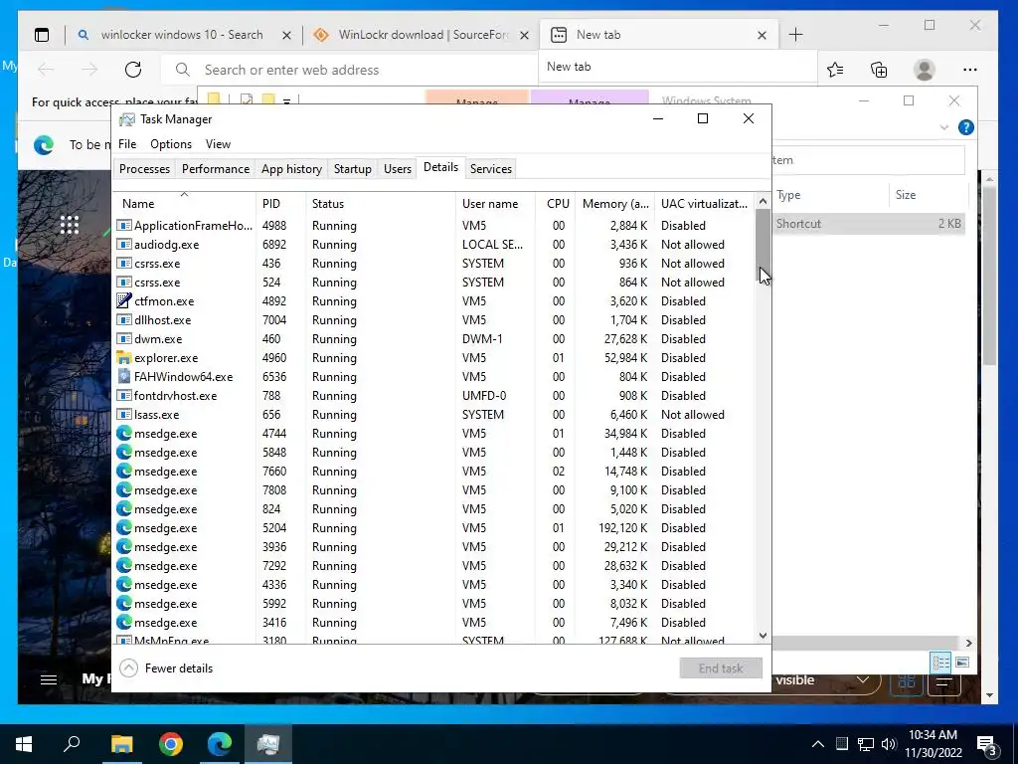Click the End task button
This screenshot has height=764, width=1018.
coord(721,668)
